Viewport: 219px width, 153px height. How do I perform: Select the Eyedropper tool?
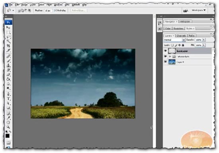(8, 118)
